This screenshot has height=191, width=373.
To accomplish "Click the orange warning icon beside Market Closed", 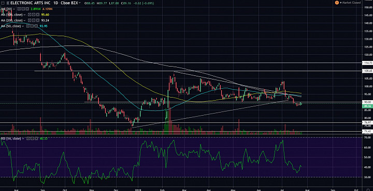I will (337, 3).
